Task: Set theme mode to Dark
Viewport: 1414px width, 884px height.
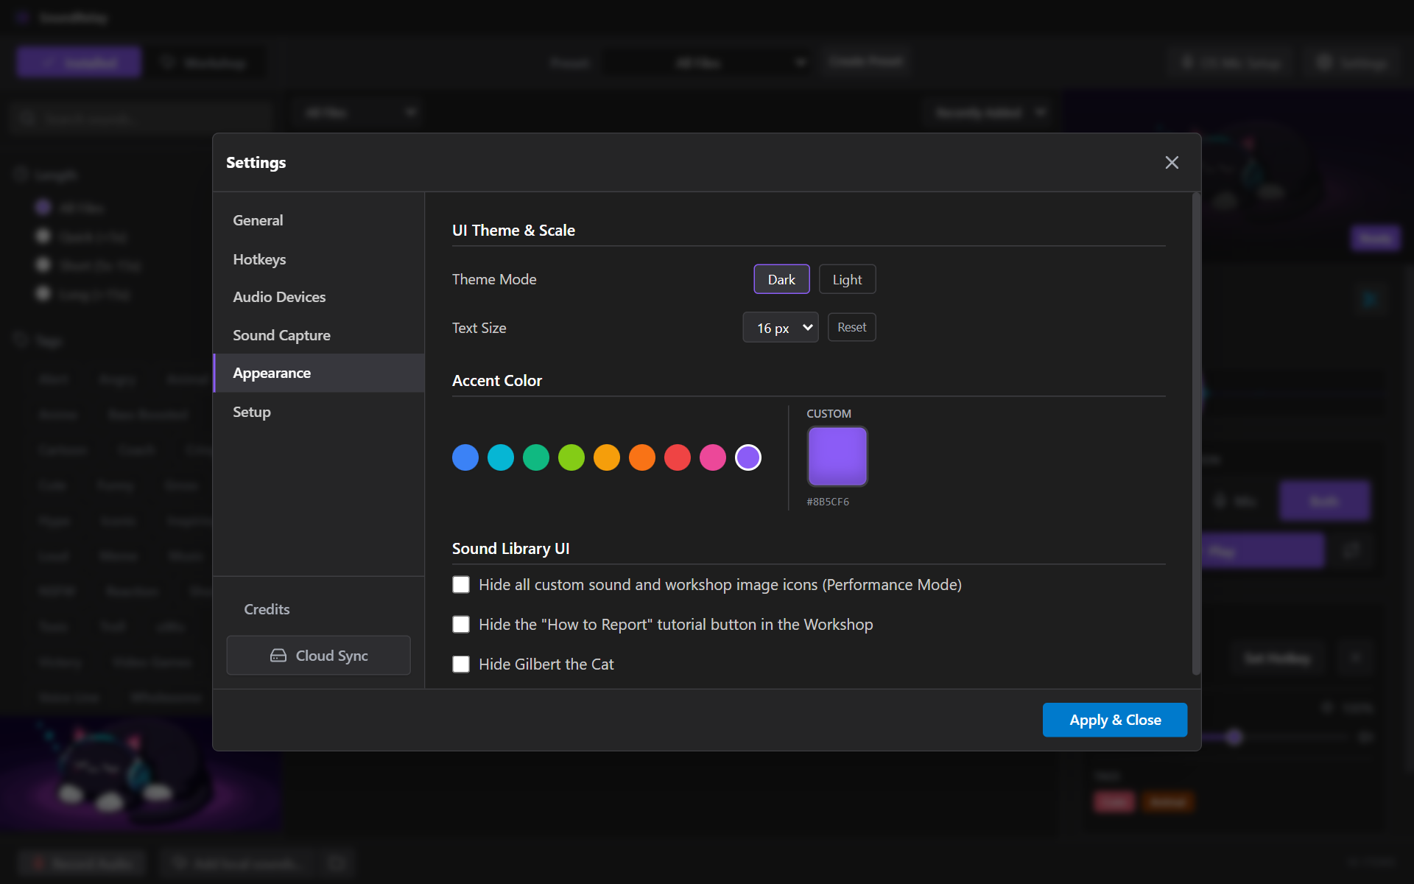Action: [781, 279]
